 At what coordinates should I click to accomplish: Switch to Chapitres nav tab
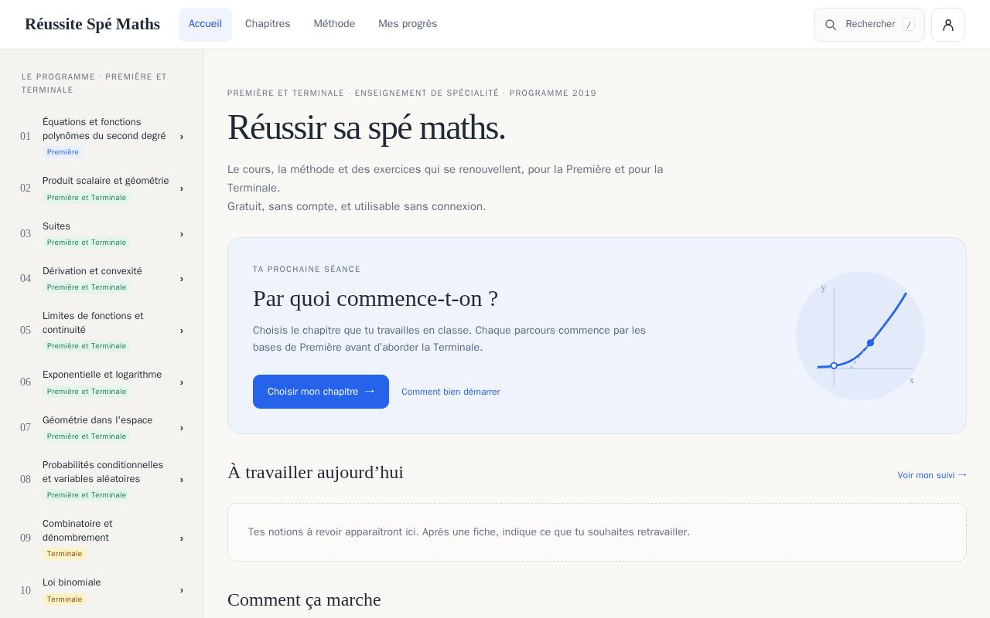pyautogui.click(x=268, y=24)
